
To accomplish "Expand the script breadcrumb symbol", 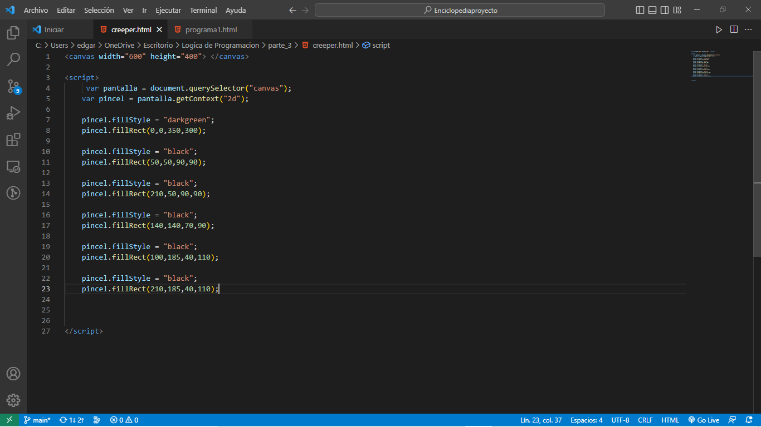I will click(376, 46).
